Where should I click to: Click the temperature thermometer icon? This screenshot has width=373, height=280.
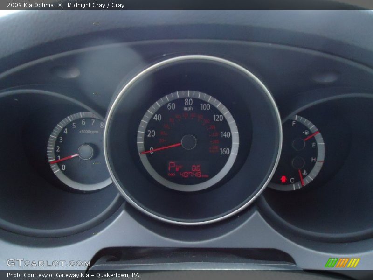pyautogui.click(x=305, y=172)
